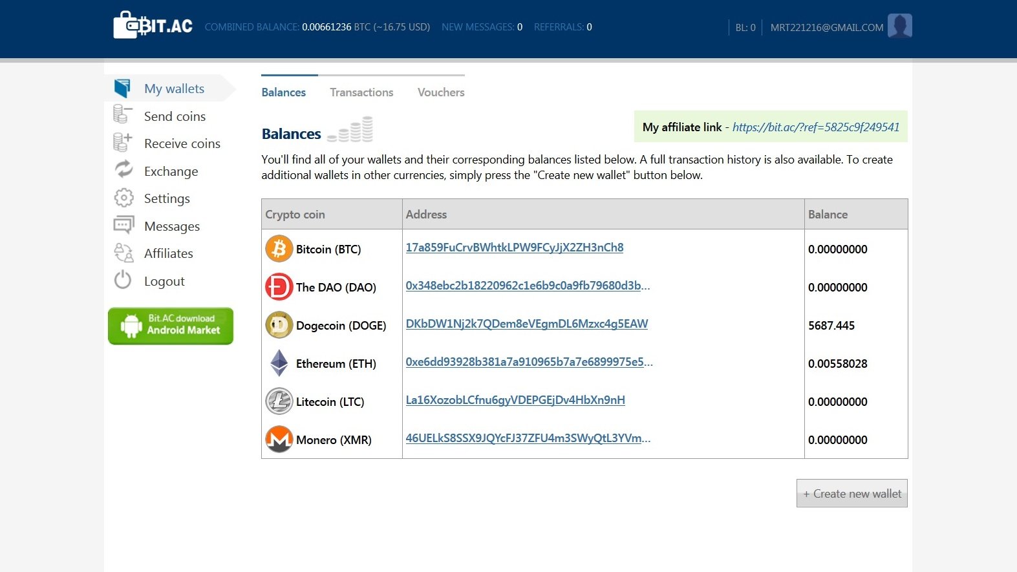Open the Exchange menu item

tap(171, 171)
